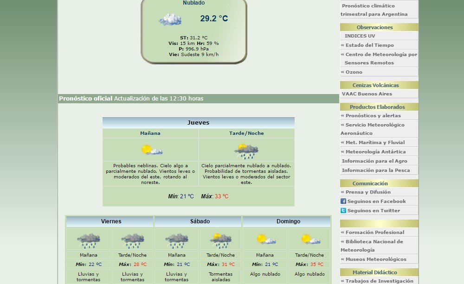464x284 pixels.
Task: Open INDICES UV sidebar link
Action: point(360,36)
